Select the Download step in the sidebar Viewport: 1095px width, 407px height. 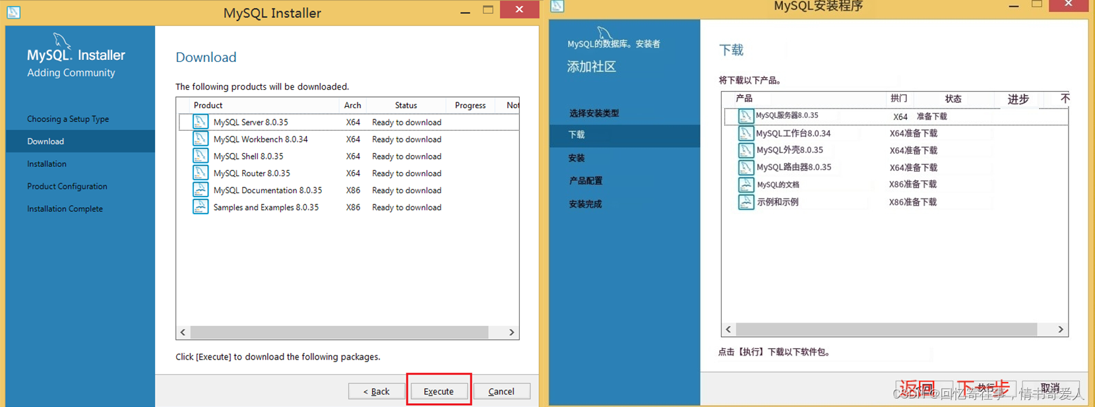click(x=80, y=141)
